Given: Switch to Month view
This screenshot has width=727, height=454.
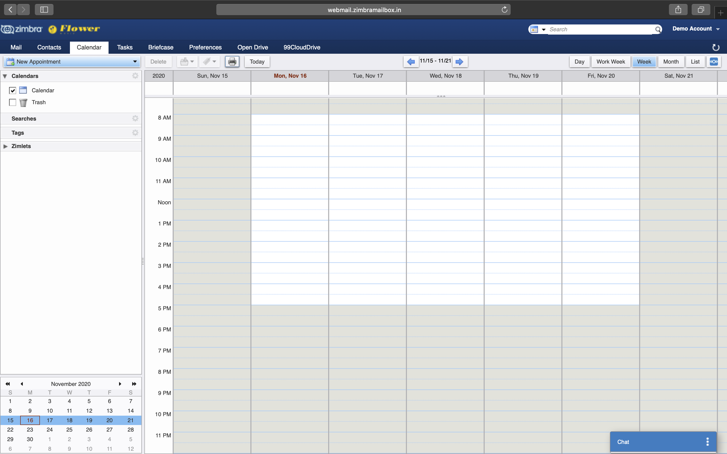Looking at the screenshot, I should coord(670,62).
